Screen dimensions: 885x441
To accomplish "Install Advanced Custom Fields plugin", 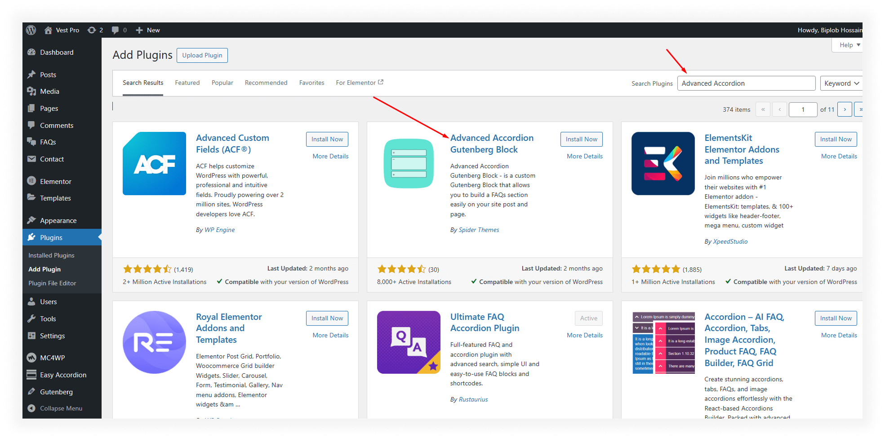I will point(327,139).
